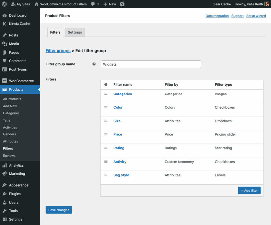Image resolution: width=271 pixels, height=225 pixels.
Task: Switch to the Settings tab
Action: click(x=75, y=32)
